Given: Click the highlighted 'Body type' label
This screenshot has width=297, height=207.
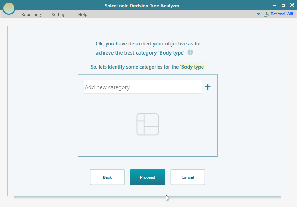Looking at the screenshot, I should [x=192, y=67].
